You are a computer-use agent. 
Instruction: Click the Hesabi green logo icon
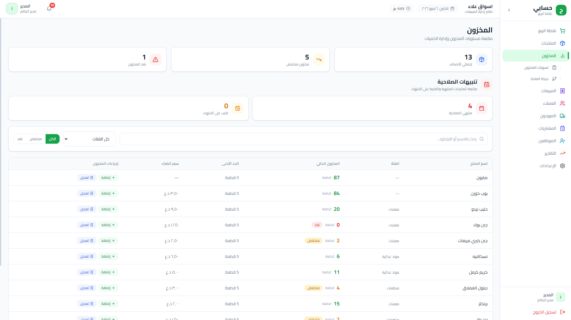pos(561,10)
